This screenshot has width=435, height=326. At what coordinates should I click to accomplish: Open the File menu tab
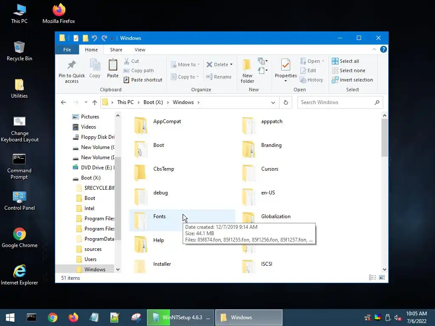click(67, 50)
